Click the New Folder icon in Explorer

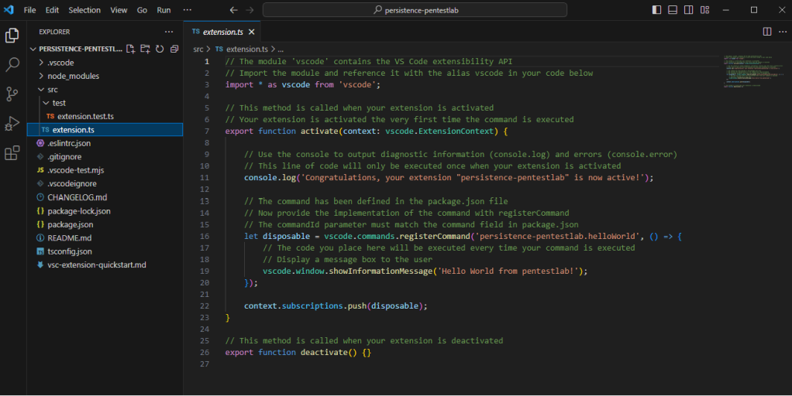145,49
